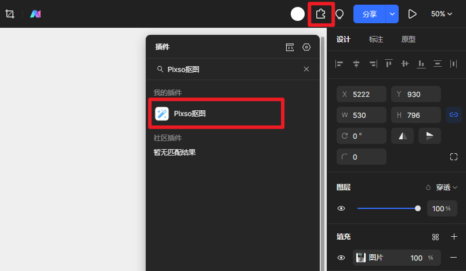
Task: Click the rotation field 0°
Action: click(x=362, y=136)
